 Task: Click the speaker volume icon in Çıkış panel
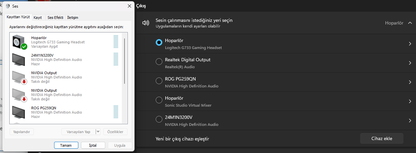pos(145,23)
